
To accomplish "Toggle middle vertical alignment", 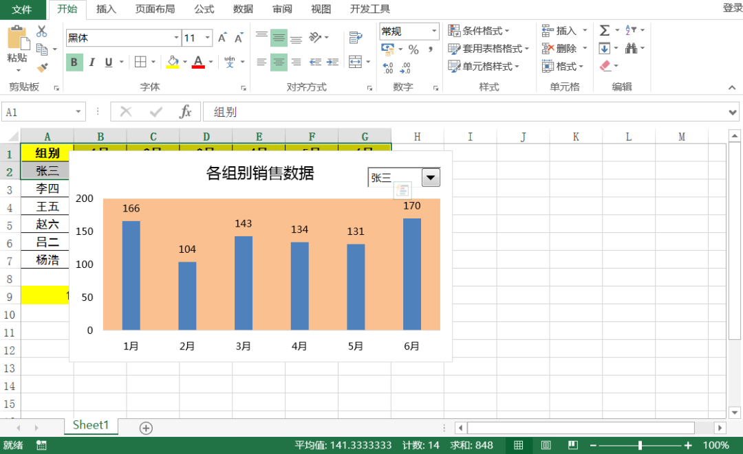I will coord(279,38).
